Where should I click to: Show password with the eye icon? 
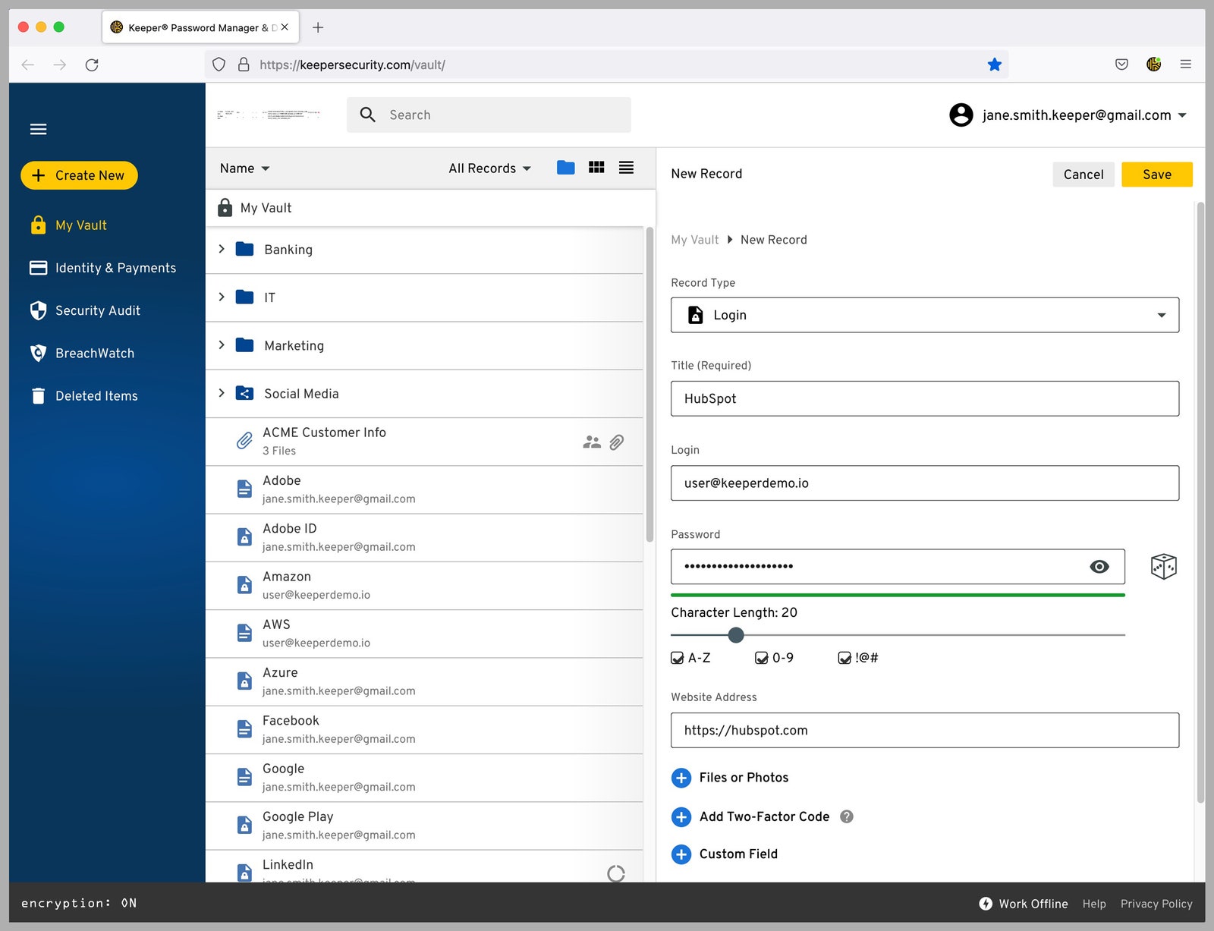(x=1099, y=567)
